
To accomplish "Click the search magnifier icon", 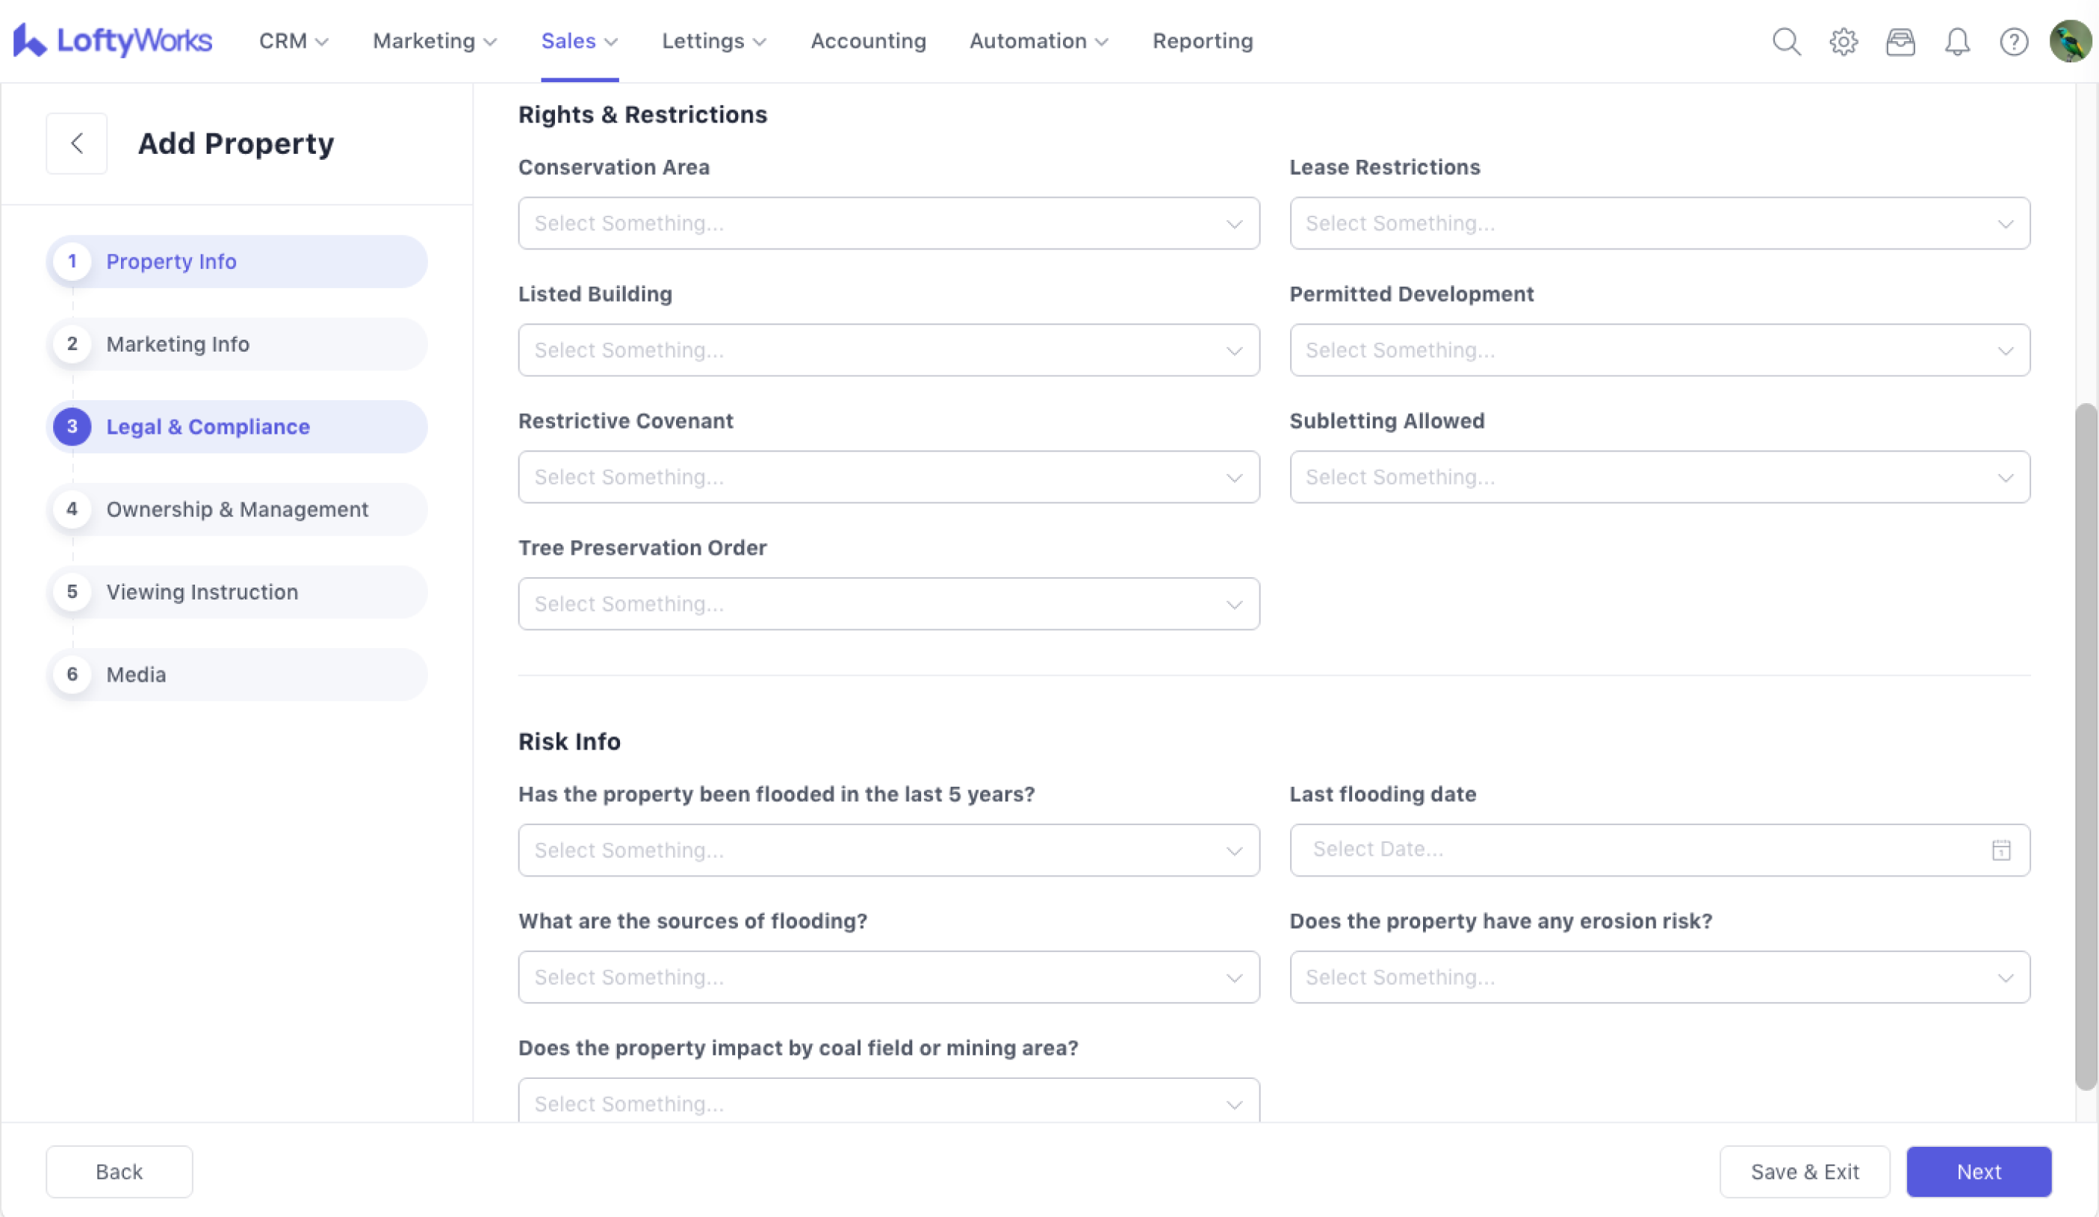I will pos(1786,42).
